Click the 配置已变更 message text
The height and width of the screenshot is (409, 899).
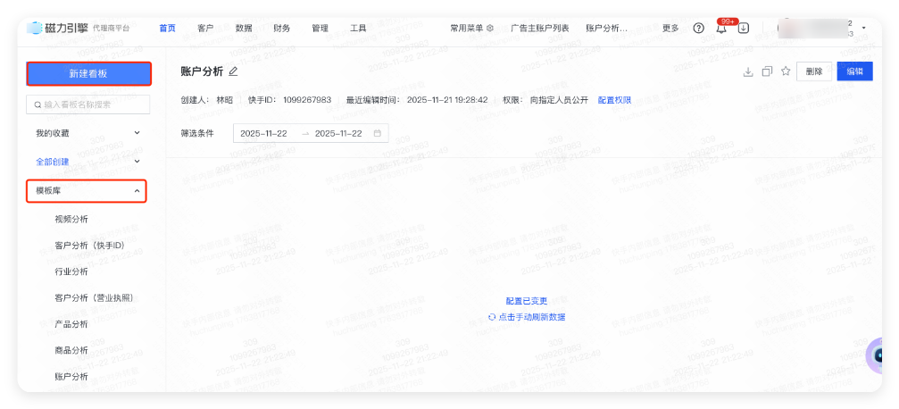coord(527,301)
